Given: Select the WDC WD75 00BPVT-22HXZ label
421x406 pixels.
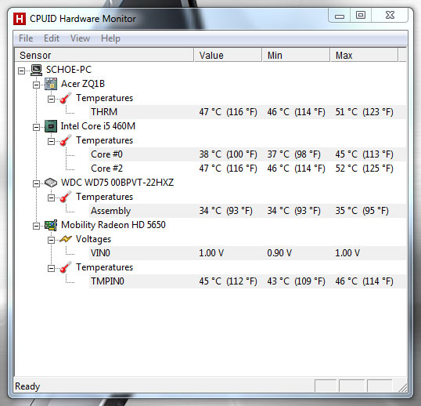Looking at the screenshot, I should pos(117,183).
